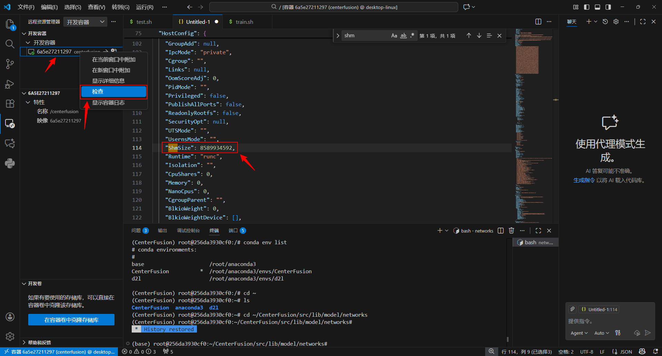Image resolution: width=662 pixels, height=356 pixels.
Task: Toggle the secondary side bar visibility
Action: 608,7
